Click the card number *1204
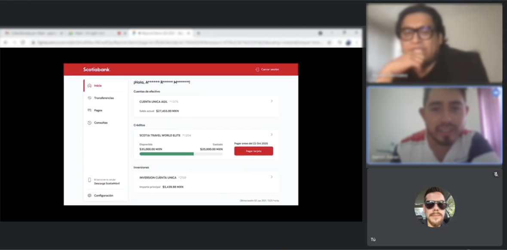Screen dimensions: 507x250 [x=186, y=136]
